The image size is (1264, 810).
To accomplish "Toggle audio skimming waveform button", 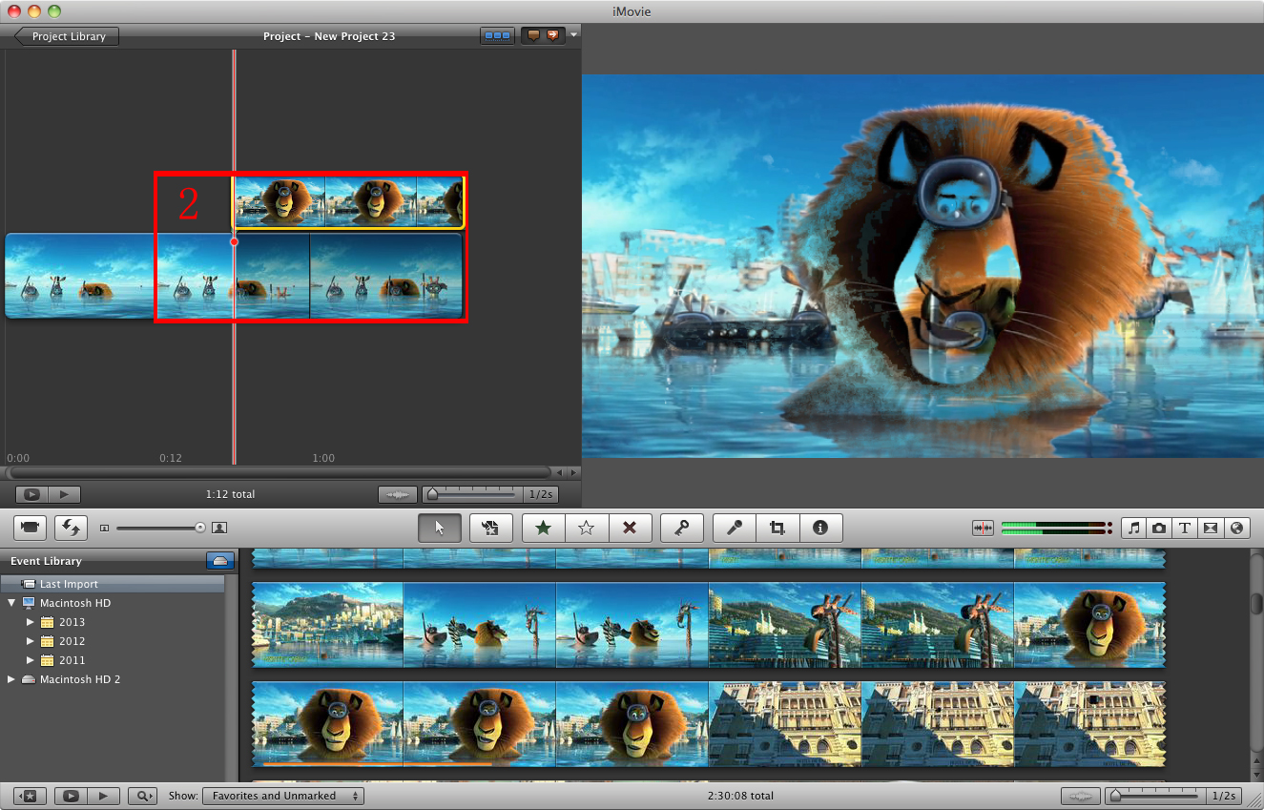I will [984, 528].
